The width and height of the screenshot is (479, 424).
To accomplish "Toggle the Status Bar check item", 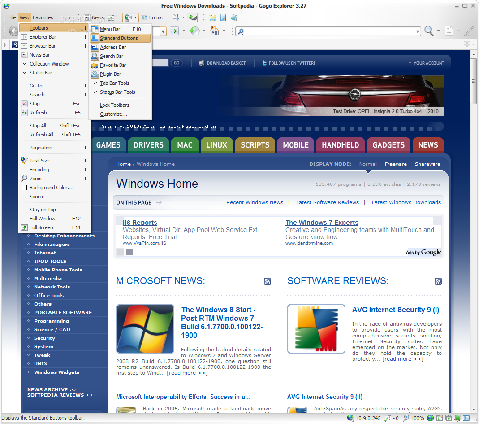I will pos(54,73).
